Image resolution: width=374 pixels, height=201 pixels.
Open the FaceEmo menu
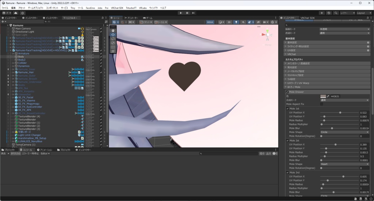[91, 8]
